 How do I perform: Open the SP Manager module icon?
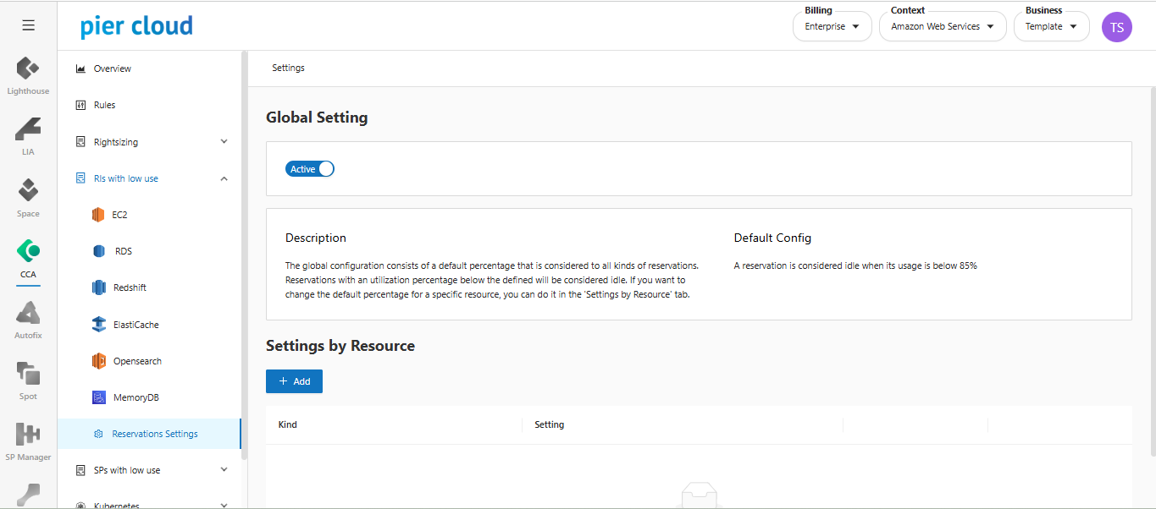tap(28, 435)
